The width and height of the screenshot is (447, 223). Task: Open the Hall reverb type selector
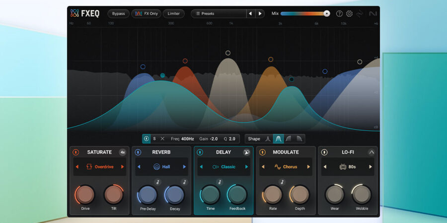click(x=161, y=167)
